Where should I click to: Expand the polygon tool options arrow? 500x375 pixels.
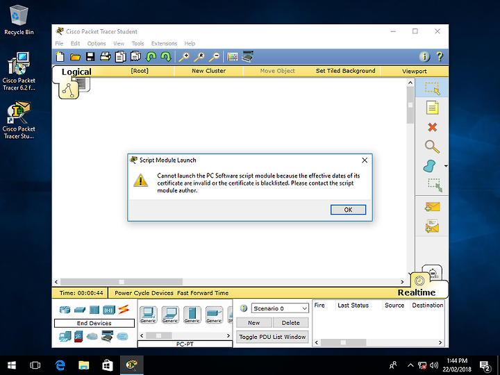click(x=445, y=166)
